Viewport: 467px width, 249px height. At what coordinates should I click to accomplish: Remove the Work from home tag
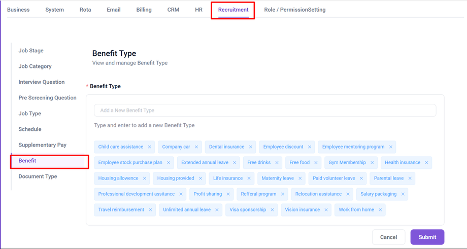(380, 210)
